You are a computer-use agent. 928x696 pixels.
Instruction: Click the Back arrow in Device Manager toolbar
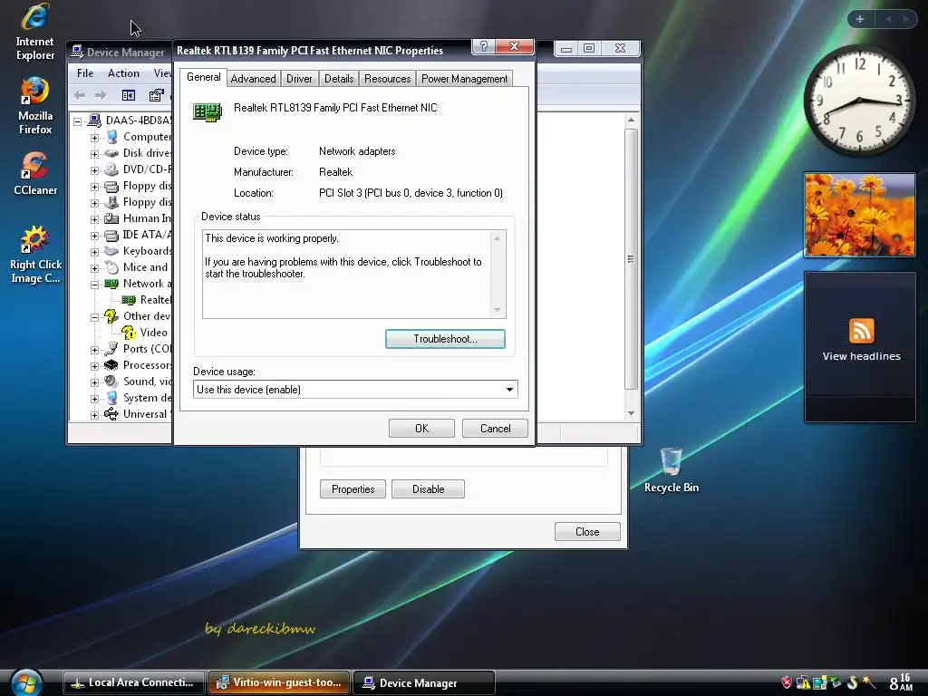(x=80, y=95)
